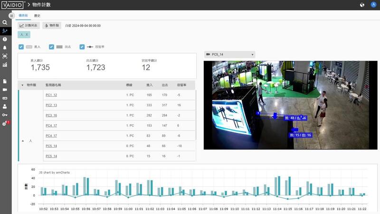
Task: Remove the 人 filter tag
Action: tap(27, 35)
